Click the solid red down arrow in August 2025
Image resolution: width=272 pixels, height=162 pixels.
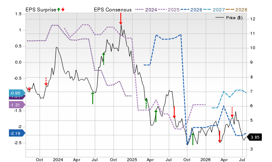point(174,112)
